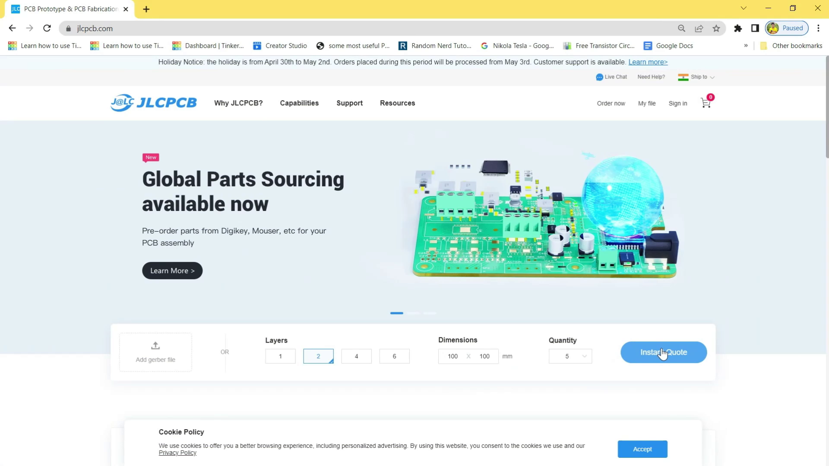
Task: Expand the hidden bookmarks chevron
Action: pyautogui.click(x=746, y=46)
